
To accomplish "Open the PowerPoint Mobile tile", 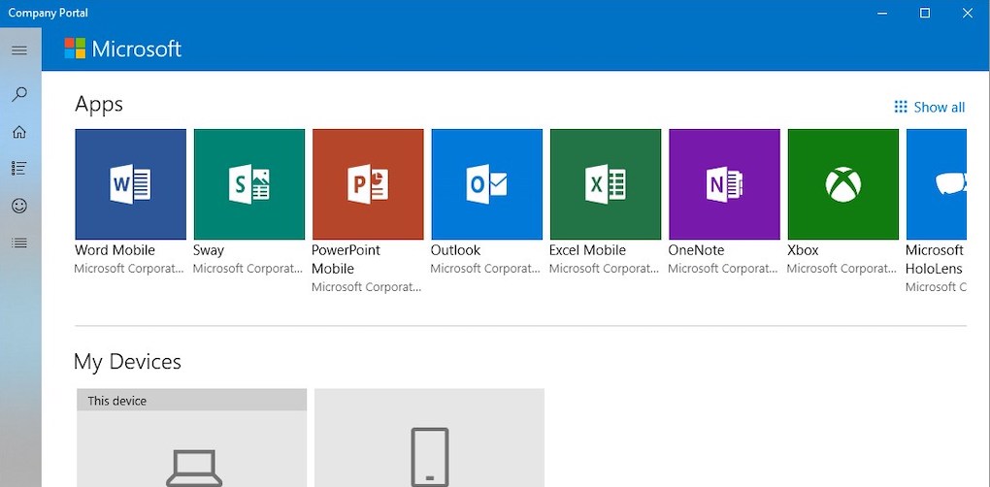I will pyautogui.click(x=368, y=184).
